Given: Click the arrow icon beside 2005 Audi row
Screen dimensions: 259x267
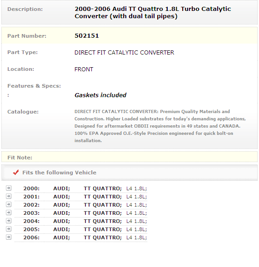Looking at the screenshot, I should pyautogui.click(x=9, y=229).
